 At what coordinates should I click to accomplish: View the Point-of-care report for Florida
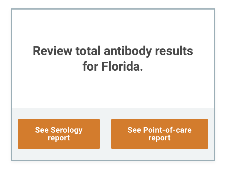coord(159,134)
